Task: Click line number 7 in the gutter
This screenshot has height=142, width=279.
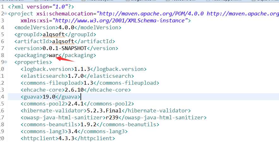Action: click(2, 48)
